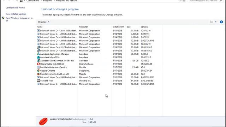Select the Autodesk Maya 2016 row name
The image size is (226, 127).
point(50,57)
